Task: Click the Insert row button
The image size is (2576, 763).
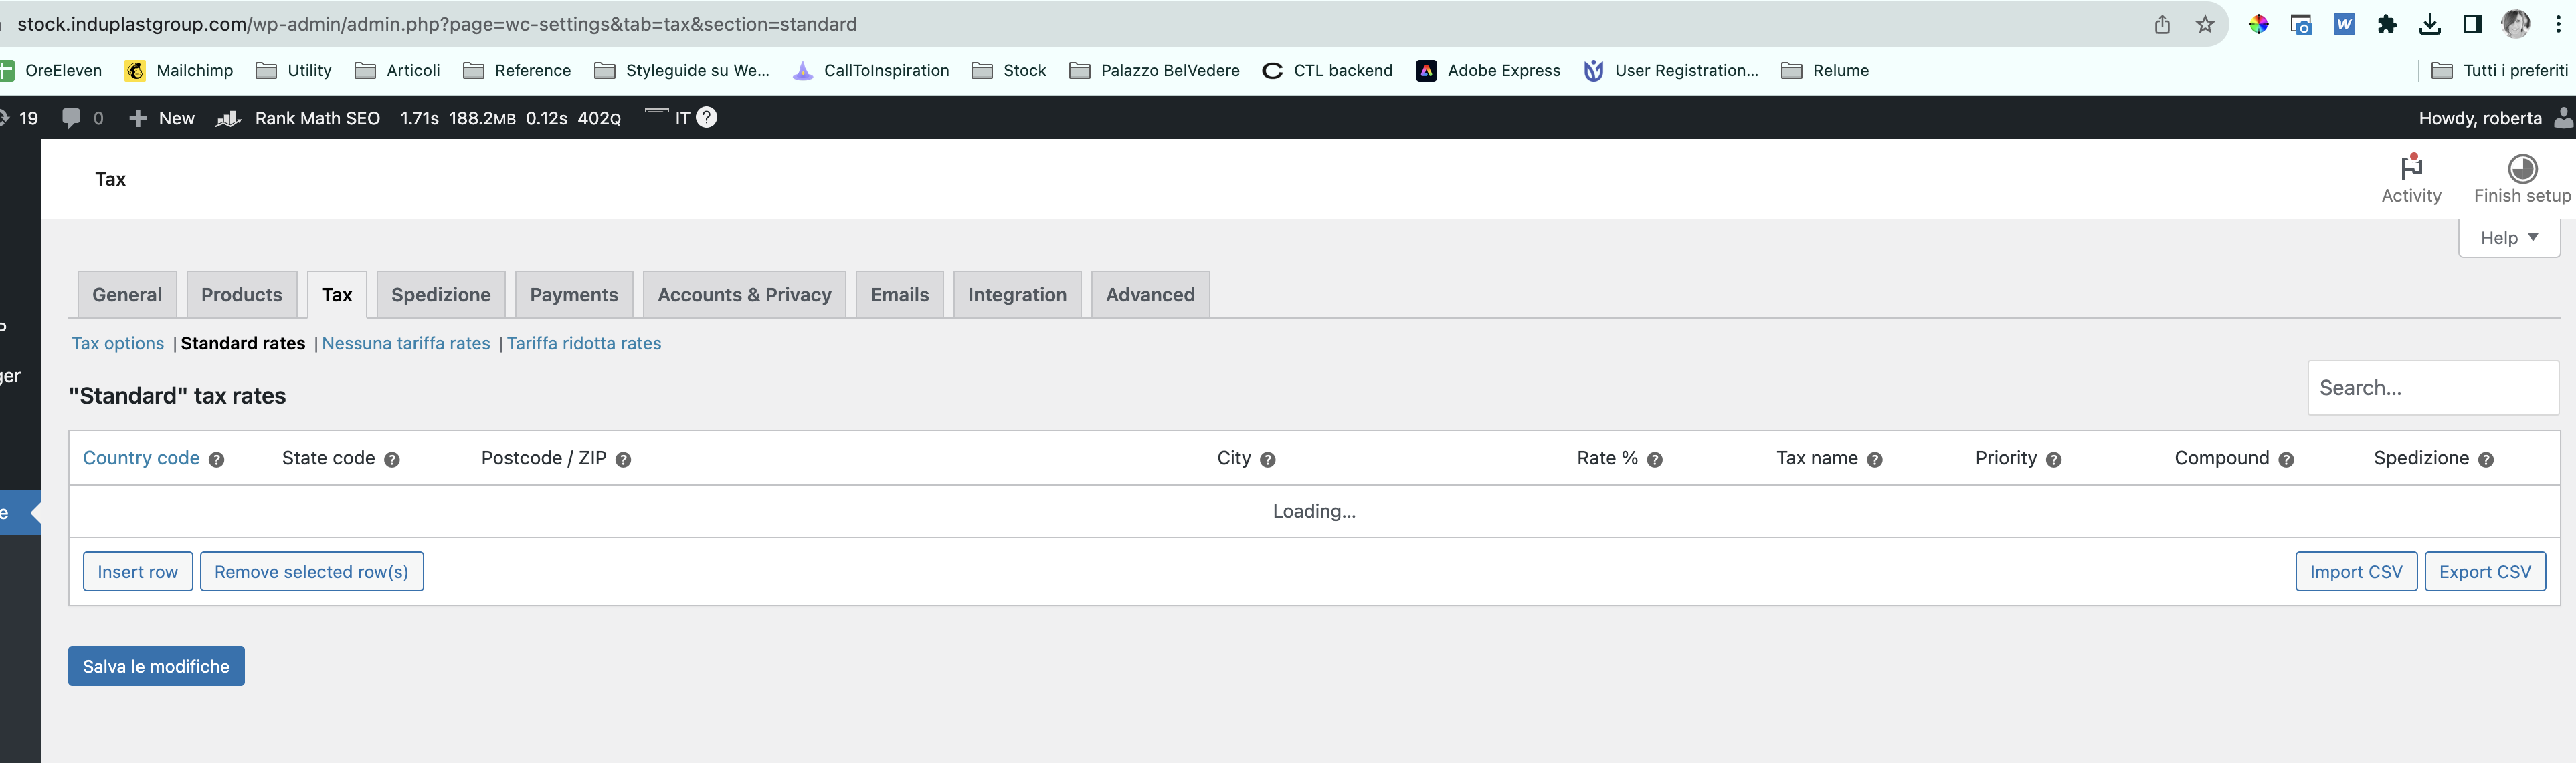Action: [x=137, y=571]
